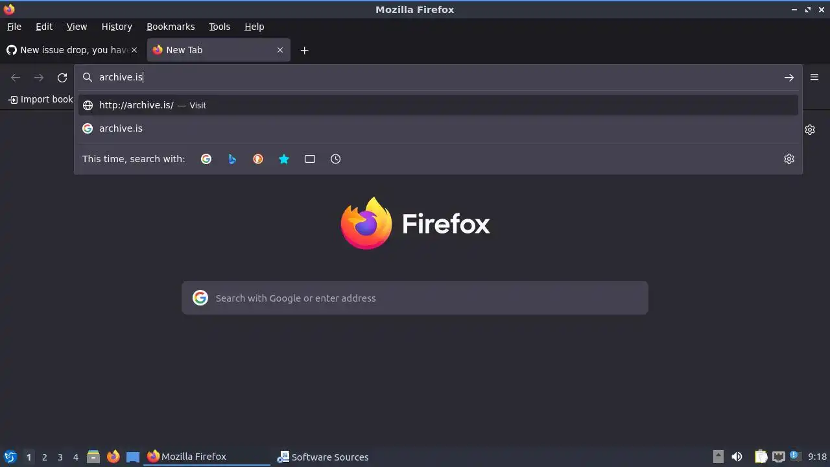Search open tabs using the tabs icon
The image size is (830, 467).
(310, 159)
